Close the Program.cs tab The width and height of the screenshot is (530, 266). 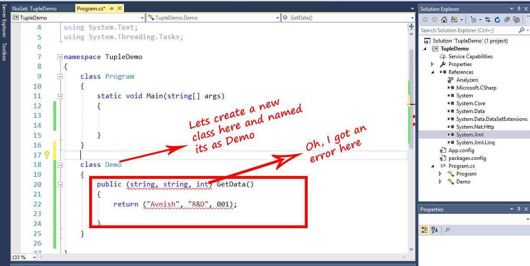pyautogui.click(x=120, y=9)
